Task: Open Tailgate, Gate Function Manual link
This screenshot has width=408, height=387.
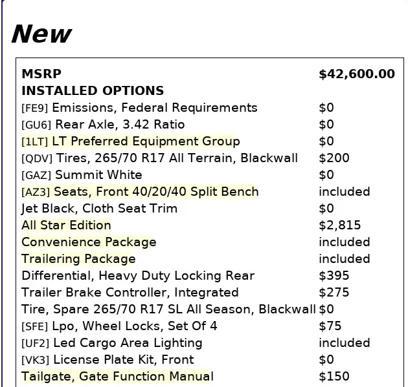Action: [x=117, y=377]
